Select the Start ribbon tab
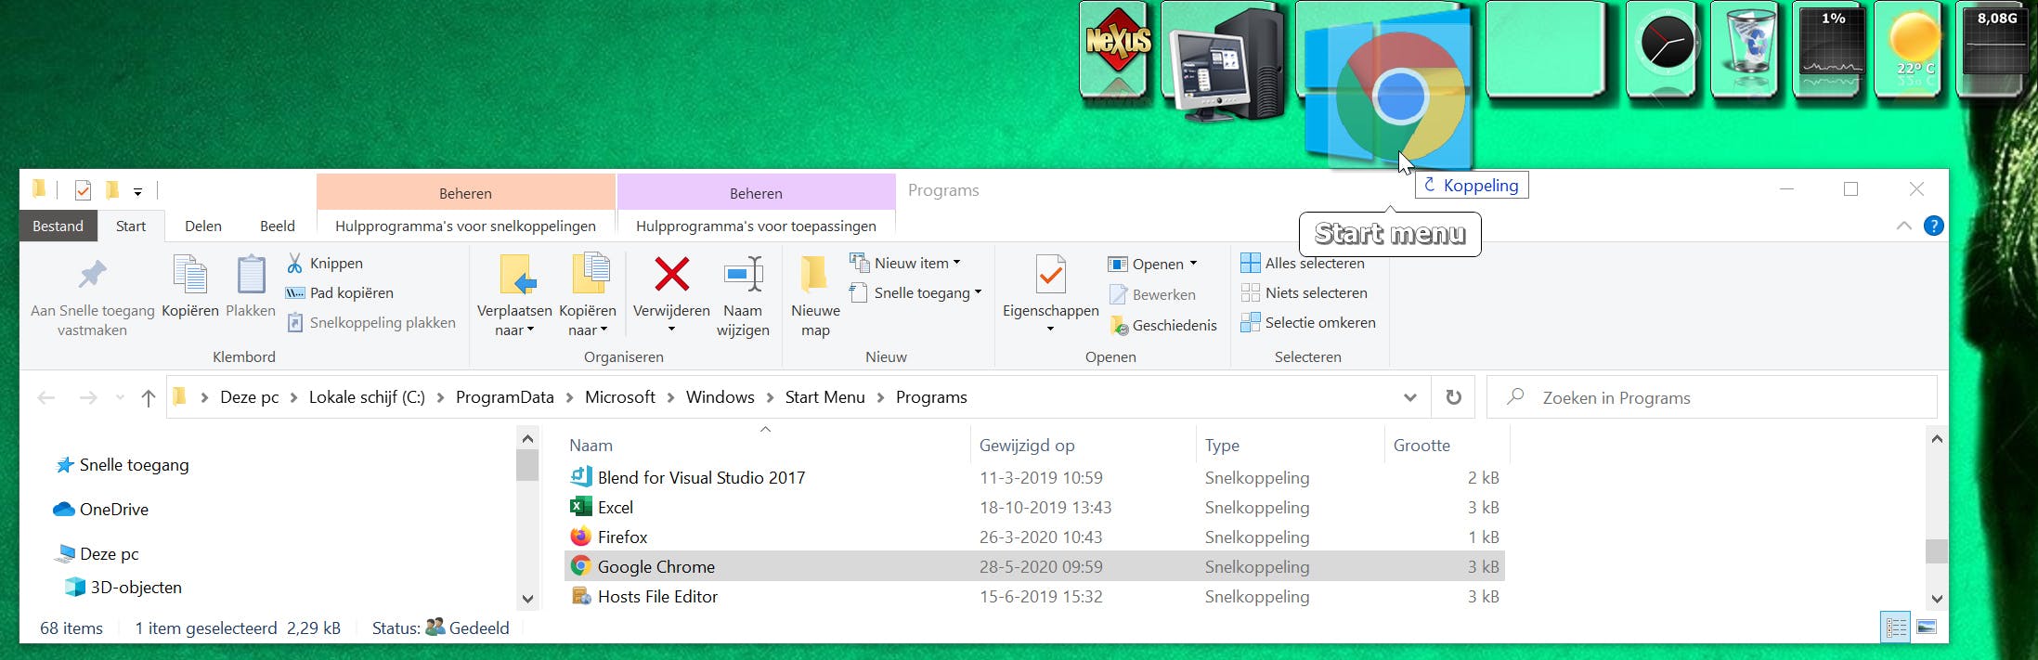Image resolution: width=2038 pixels, height=660 pixels. click(x=131, y=226)
